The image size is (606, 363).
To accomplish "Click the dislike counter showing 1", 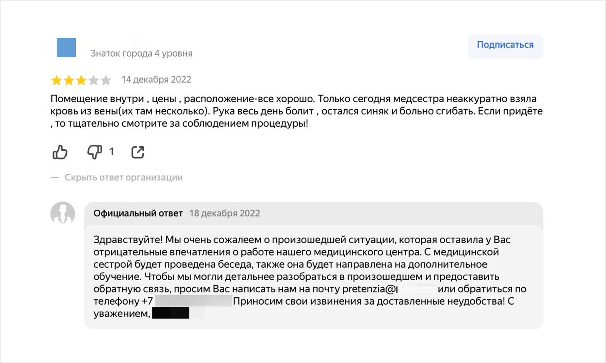I will click(x=112, y=152).
